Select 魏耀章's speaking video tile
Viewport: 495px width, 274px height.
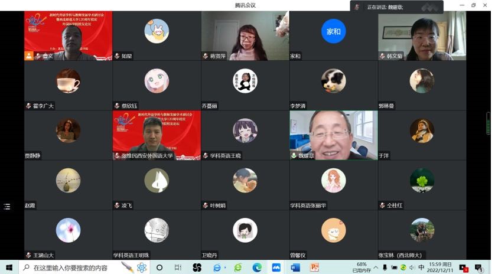click(334, 135)
